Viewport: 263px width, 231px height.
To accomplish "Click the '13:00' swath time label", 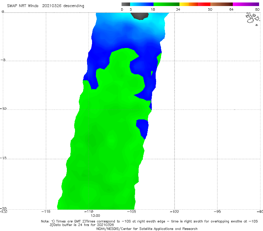I will [x=95, y=216].
